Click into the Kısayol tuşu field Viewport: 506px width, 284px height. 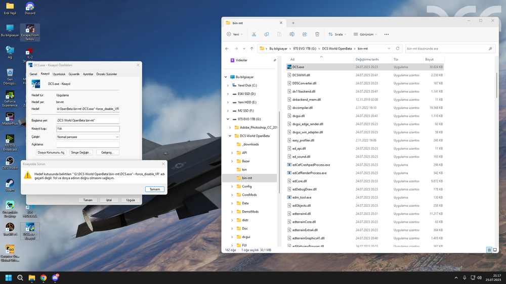pyautogui.click(x=88, y=129)
